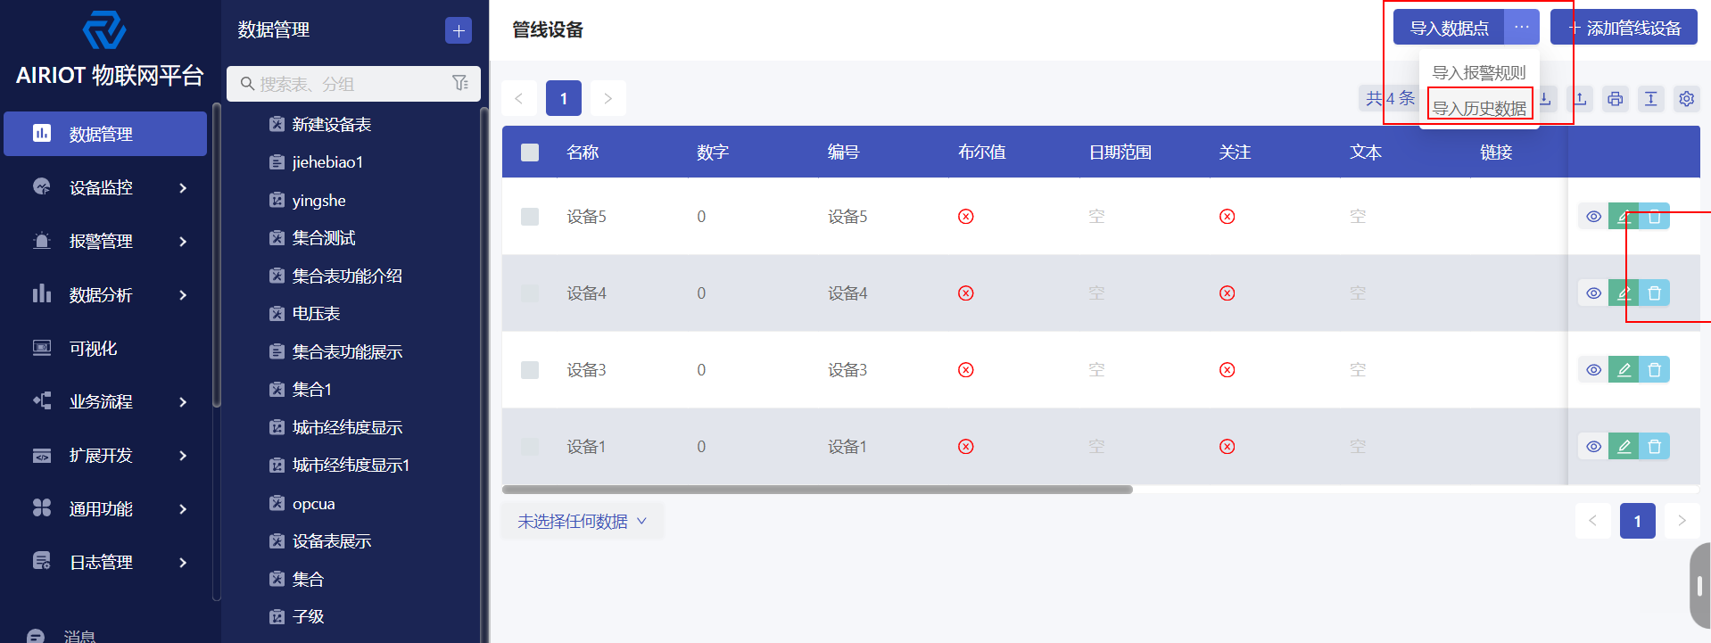Add a new data table with plus button
Image resolution: width=1711 pixels, height=643 pixels.
click(x=459, y=30)
